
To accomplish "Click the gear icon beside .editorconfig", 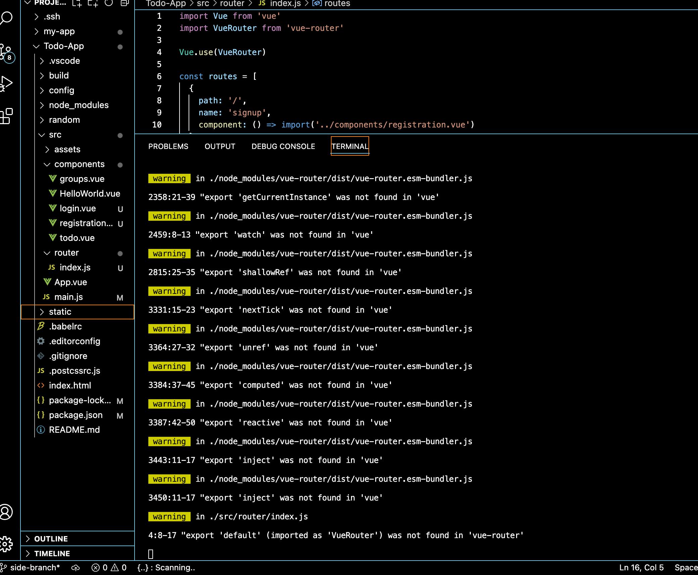I will 41,341.
